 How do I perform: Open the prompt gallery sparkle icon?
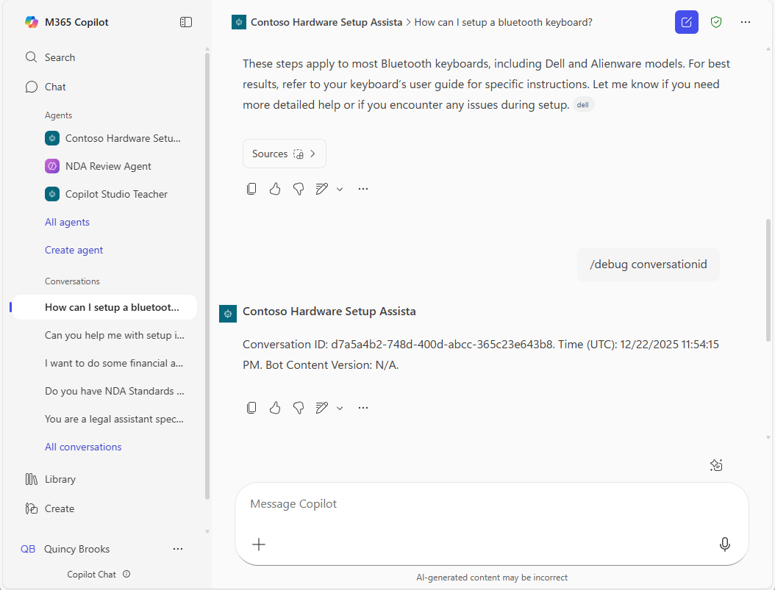pos(716,464)
